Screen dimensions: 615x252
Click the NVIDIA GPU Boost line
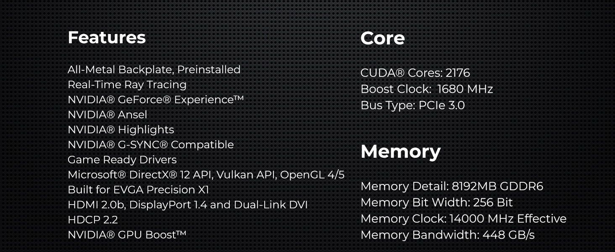[x=126, y=235]
